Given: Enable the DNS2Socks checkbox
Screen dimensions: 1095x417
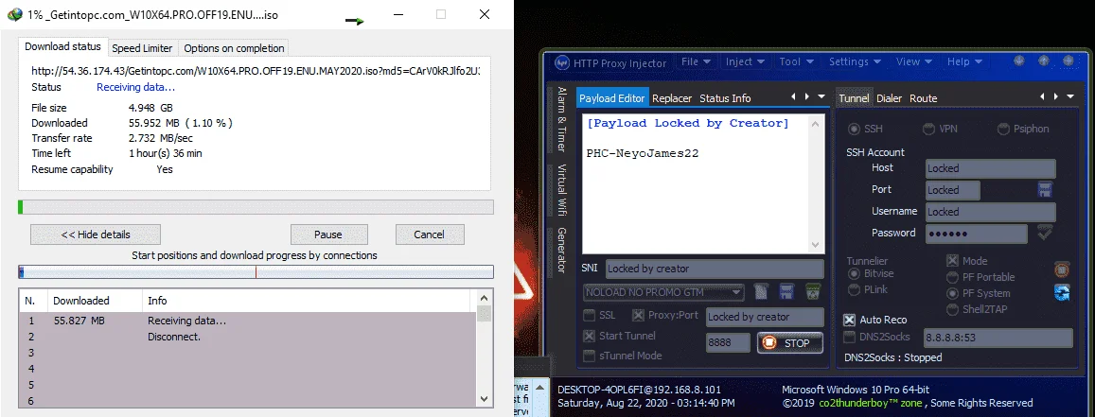Looking at the screenshot, I should point(849,338).
